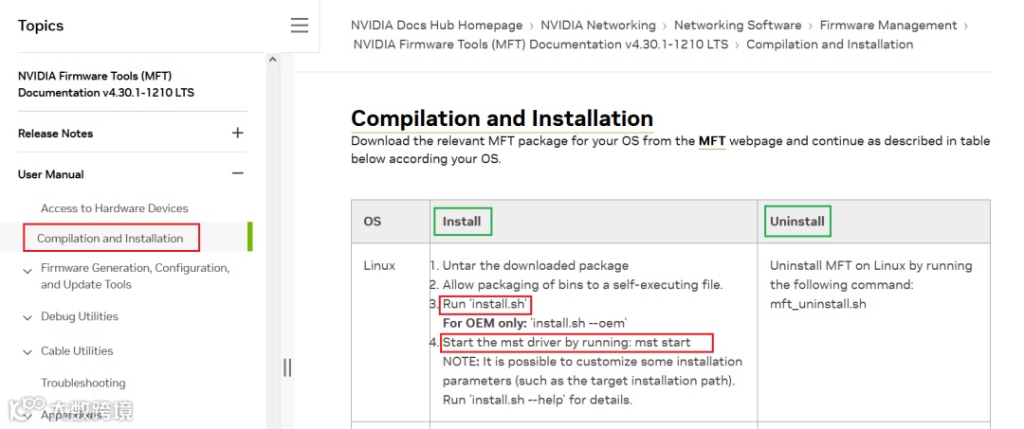Viewport: 1024px width, 429px height.
Task: Open the NVIDIA Networking breadcrumb link
Action: pyautogui.click(x=598, y=26)
